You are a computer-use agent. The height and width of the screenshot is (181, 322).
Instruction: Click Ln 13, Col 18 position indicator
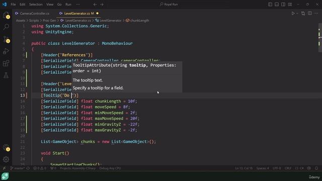[244, 168]
